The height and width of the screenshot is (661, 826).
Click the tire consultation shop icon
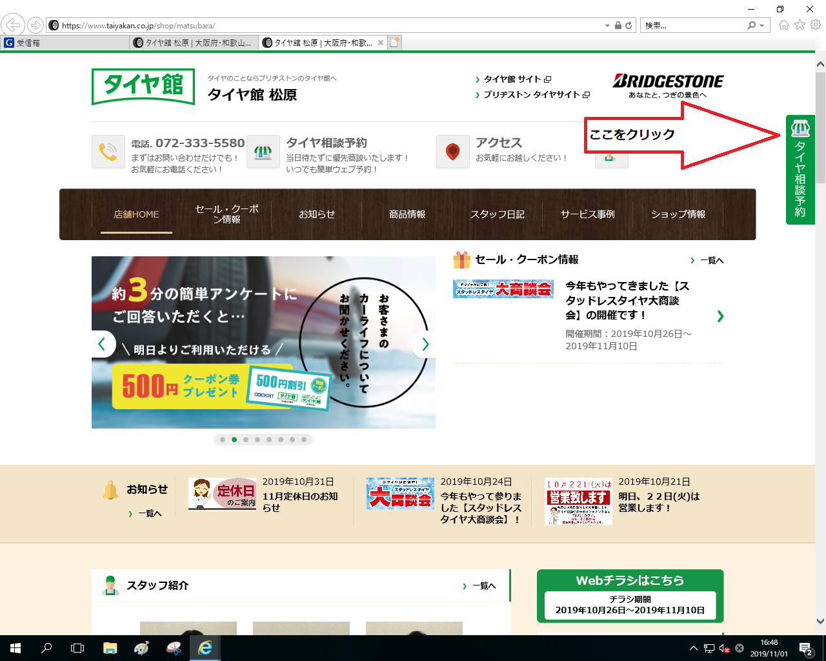(x=263, y=152)
